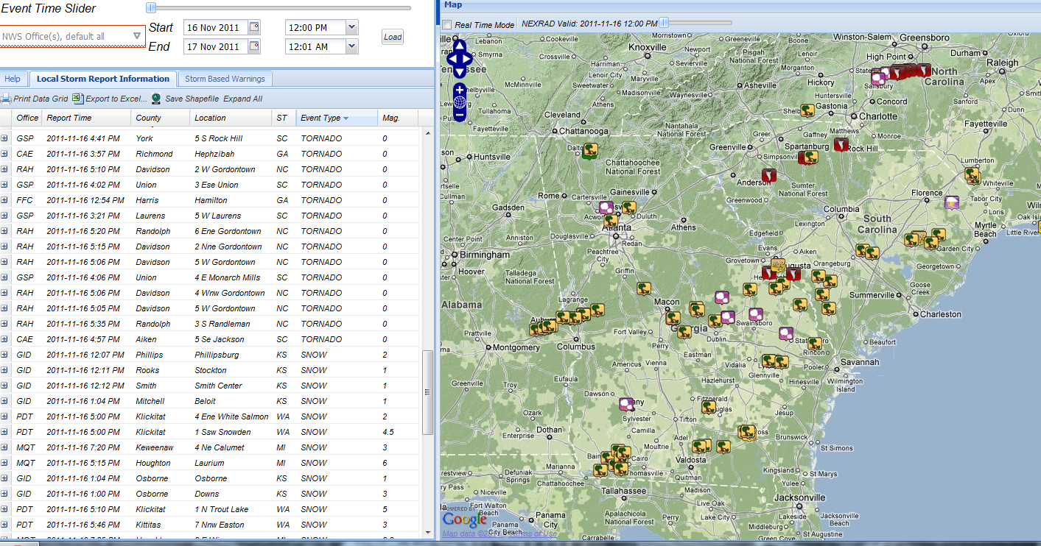
Task: Open the Storm Based Warnings tab
Action: pos(225,79)
